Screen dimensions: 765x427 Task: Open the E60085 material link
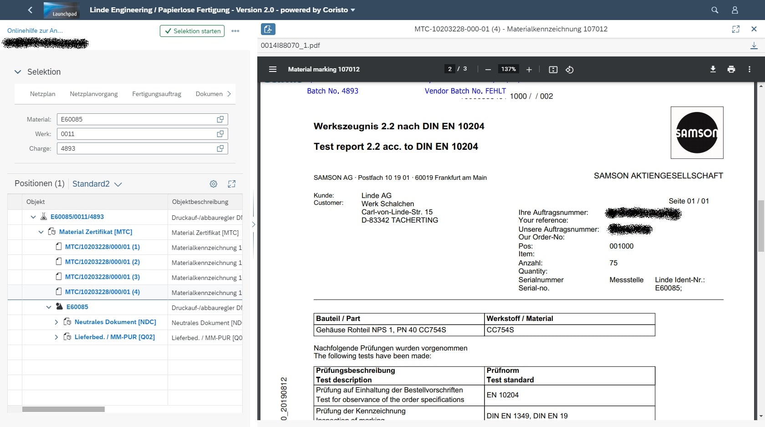[x=77, y=307]
